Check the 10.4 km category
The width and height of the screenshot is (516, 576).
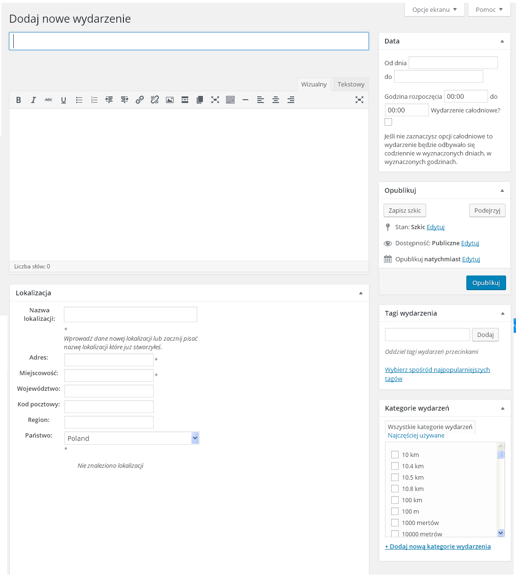tap(395, 466)
